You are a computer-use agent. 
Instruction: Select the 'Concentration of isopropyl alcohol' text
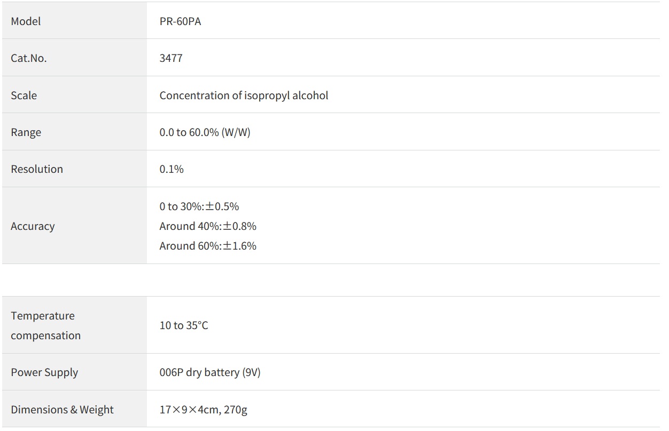point(244,95)
